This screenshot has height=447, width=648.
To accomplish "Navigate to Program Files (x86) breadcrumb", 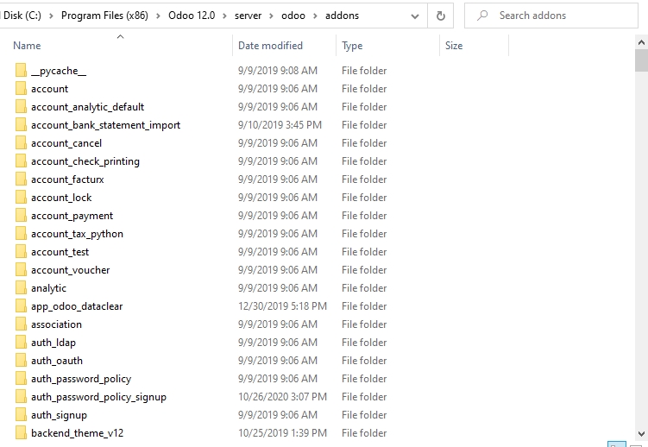I will click(104, 16).
